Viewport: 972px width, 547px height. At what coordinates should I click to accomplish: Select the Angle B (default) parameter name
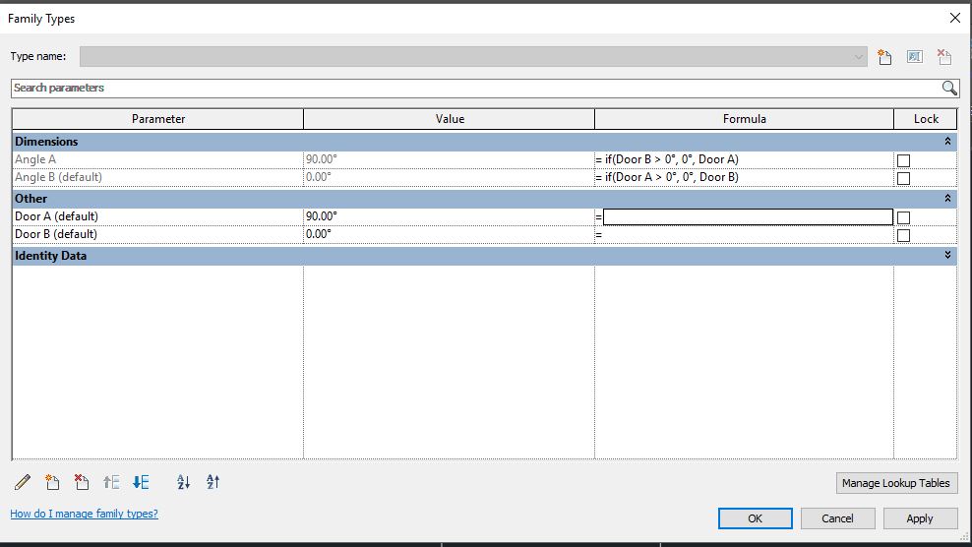[x=58, y=177]
